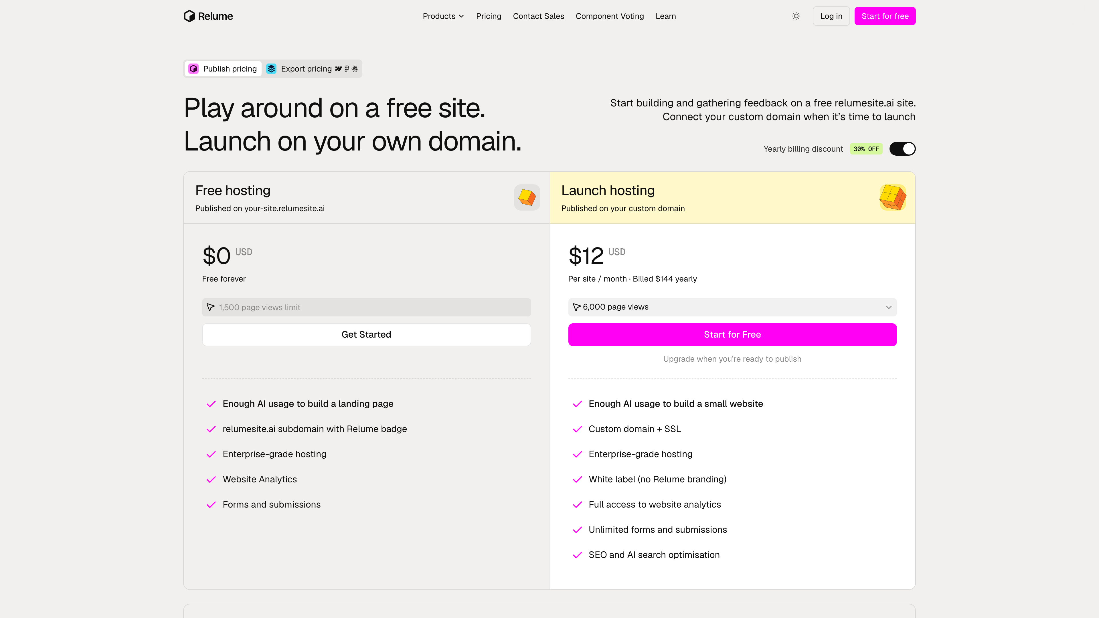Click the React icon in Export pricing
This screenshot has width=1099, height=618.
click(355, 69)
